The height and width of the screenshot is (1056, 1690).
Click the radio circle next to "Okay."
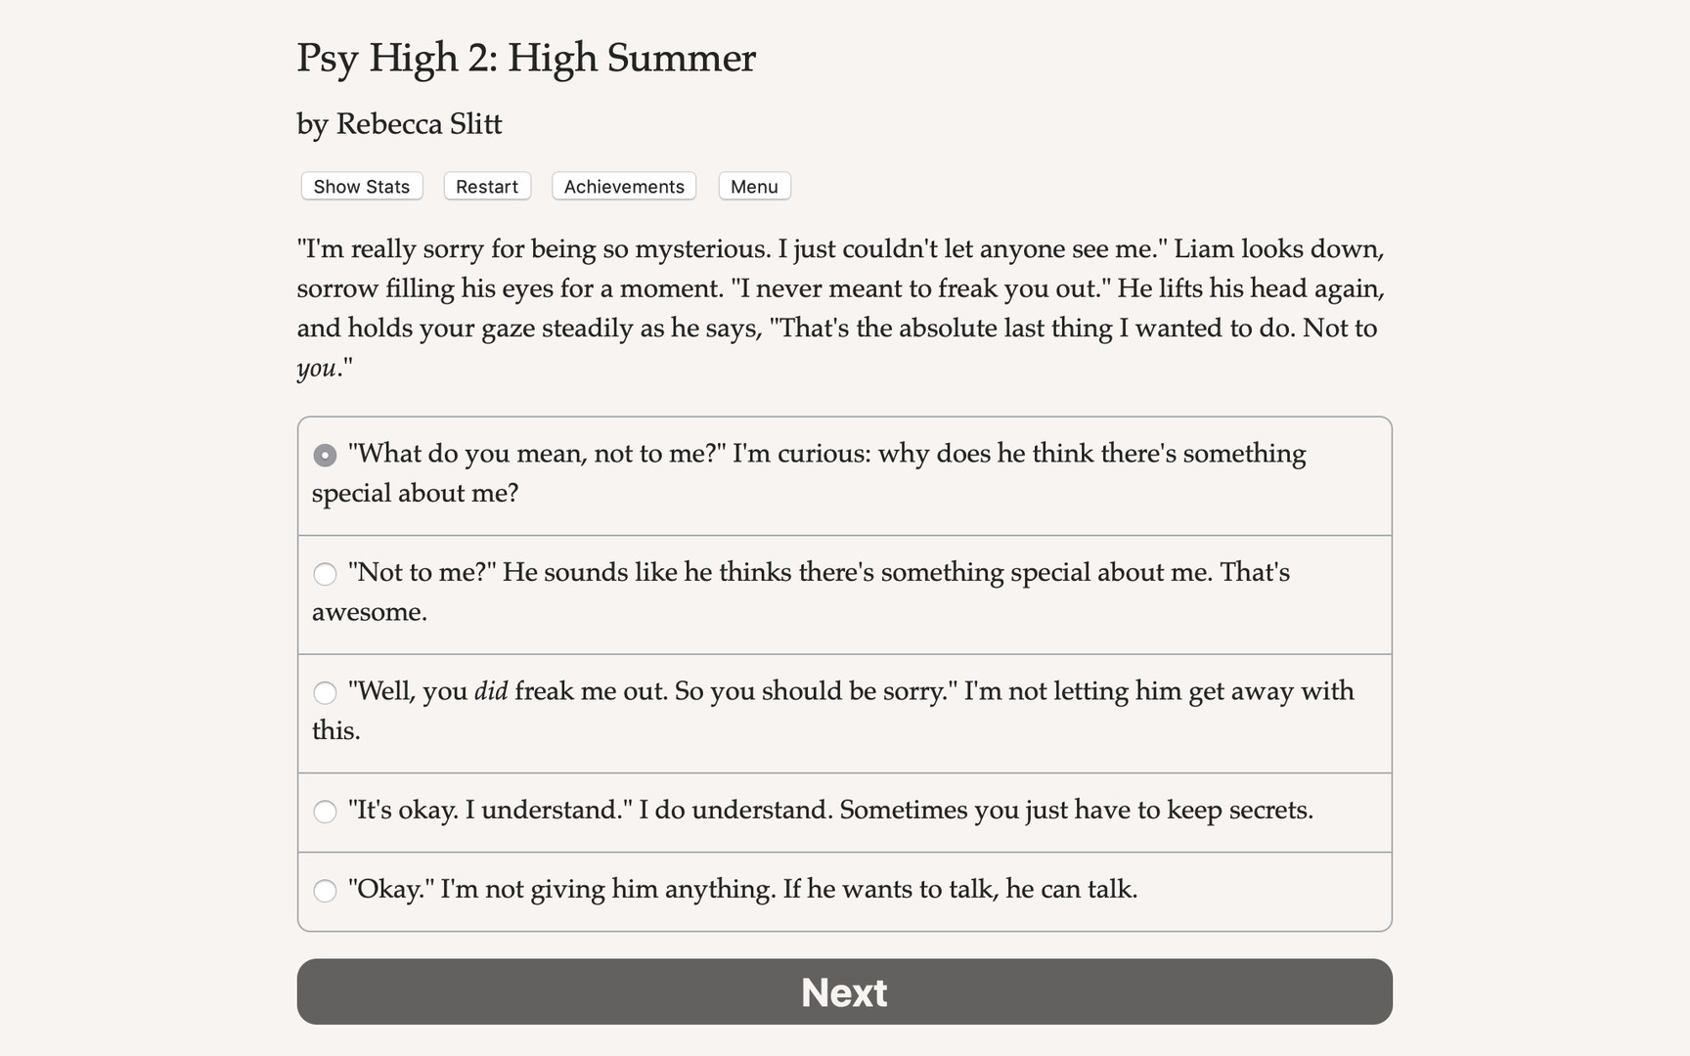pos(325,891)
